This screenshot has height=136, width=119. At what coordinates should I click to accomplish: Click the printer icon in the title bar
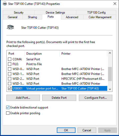click(x=5, y=4)
